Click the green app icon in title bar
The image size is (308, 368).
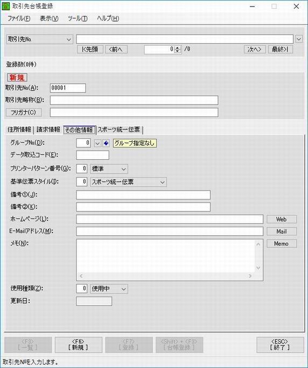click(x=5, y=6)
